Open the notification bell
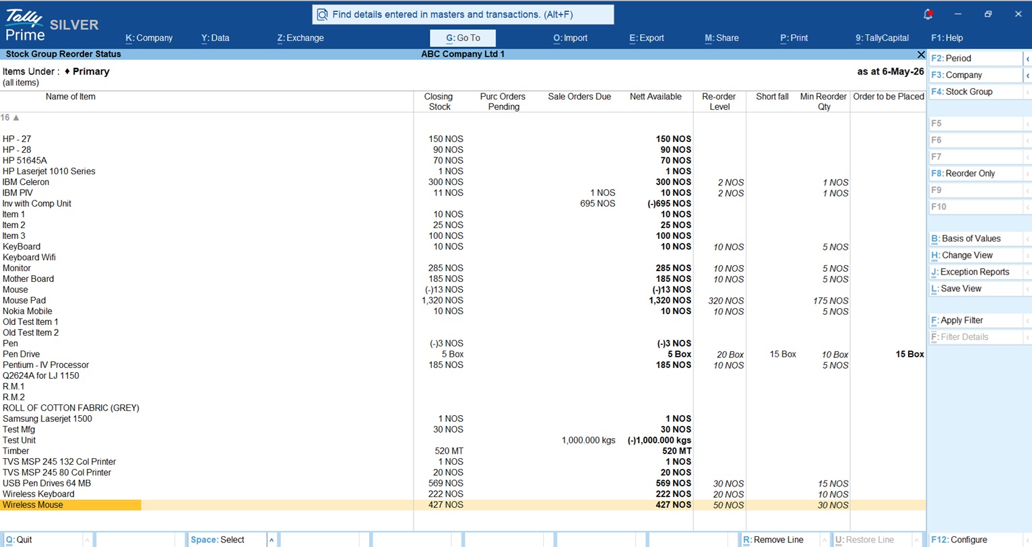This screenshot has height=547, width=1032. point(928,14)
